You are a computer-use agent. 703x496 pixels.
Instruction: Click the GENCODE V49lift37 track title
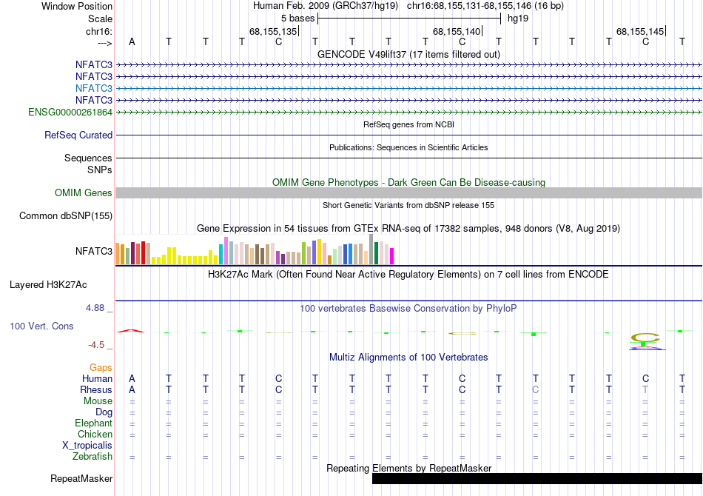pos(408,54)
